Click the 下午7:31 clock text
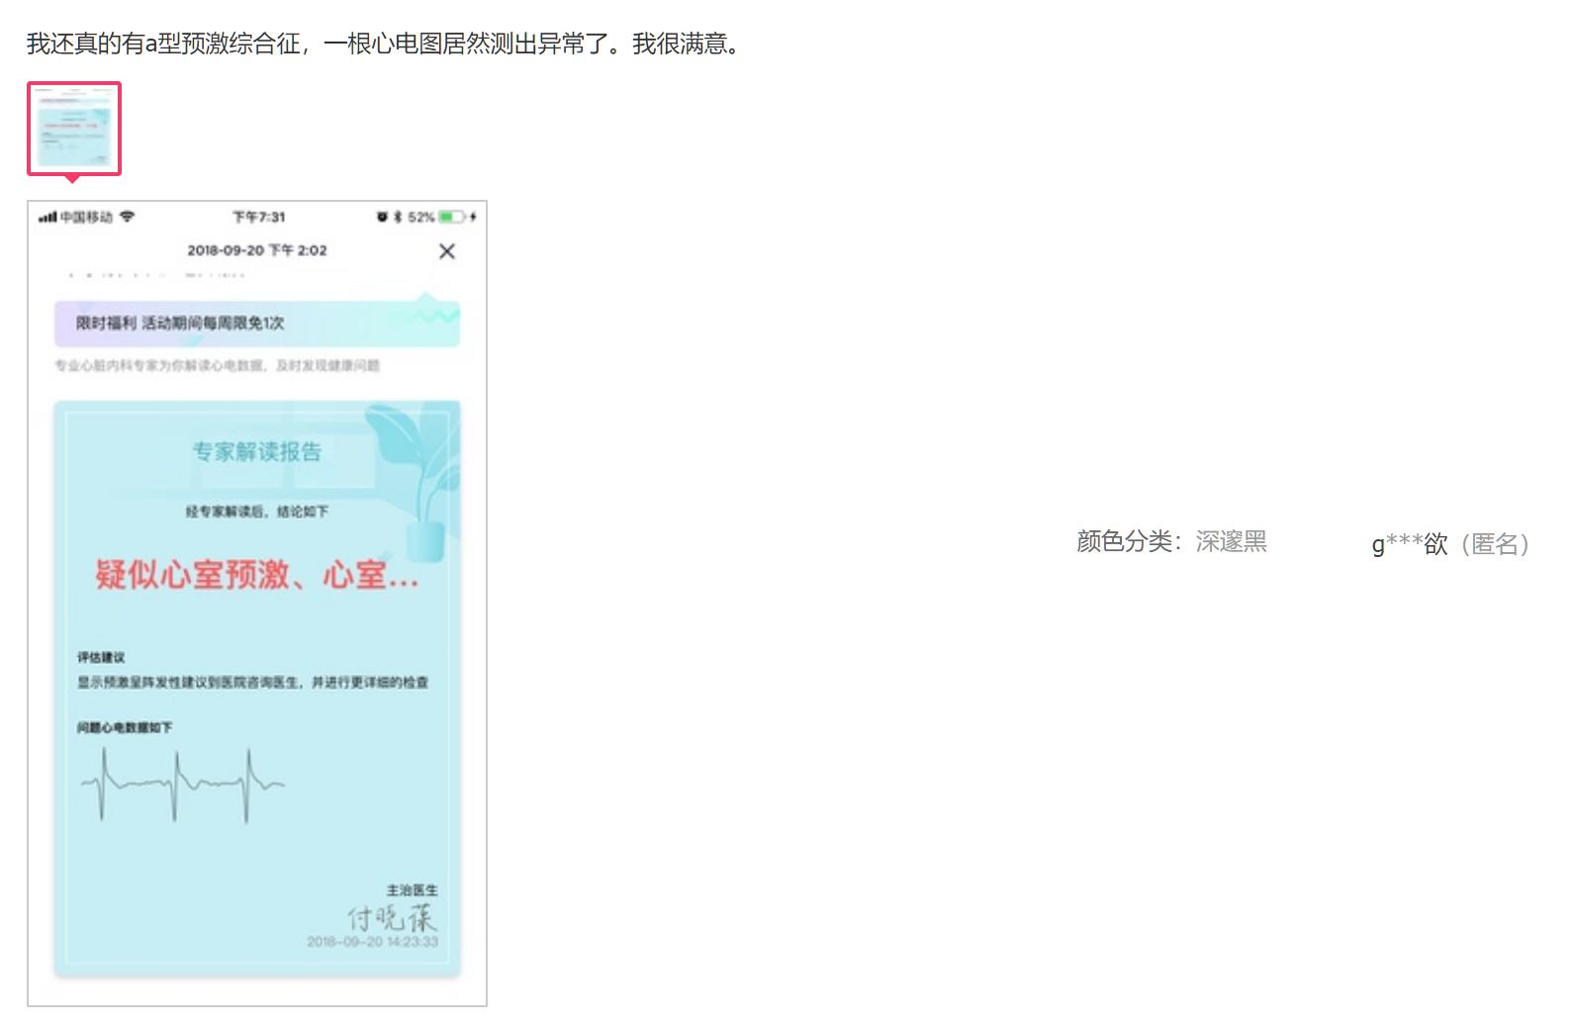The image size is (1574, 1027). pyautogui.click(x=258, y=217)
